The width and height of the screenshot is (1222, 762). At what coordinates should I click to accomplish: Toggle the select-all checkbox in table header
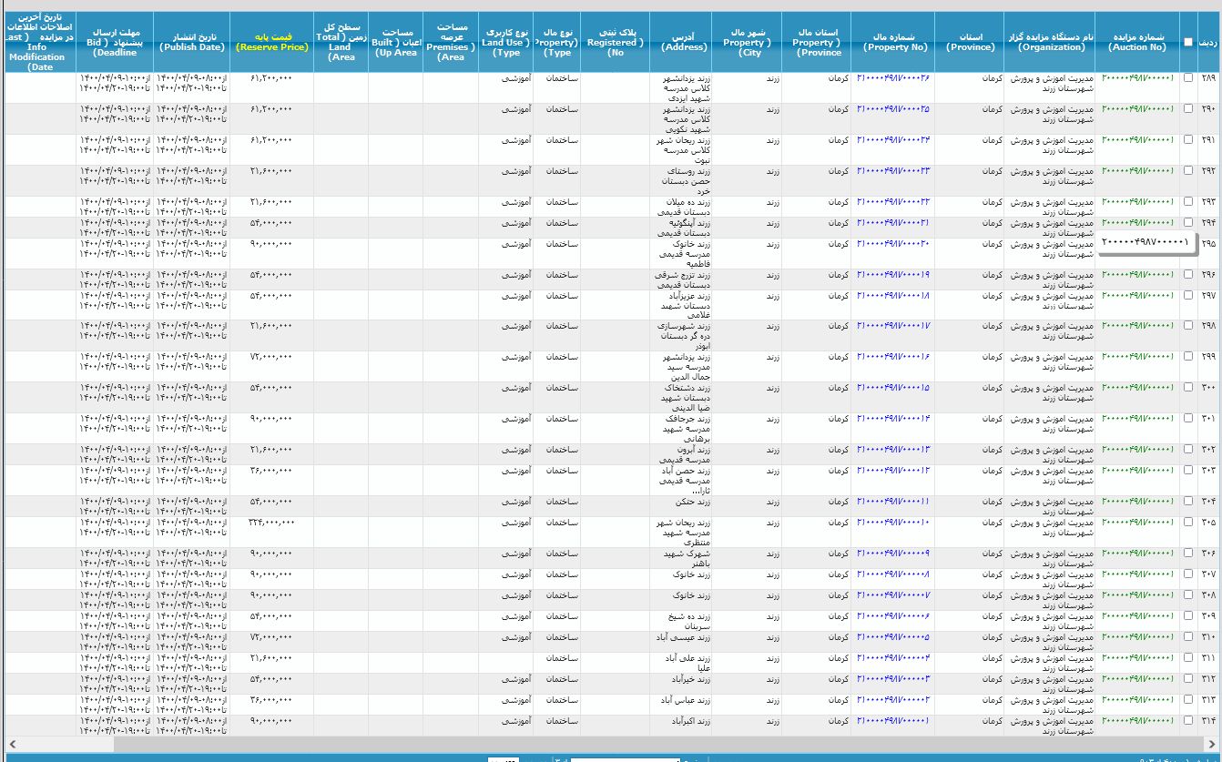(x=1188, y=42)
